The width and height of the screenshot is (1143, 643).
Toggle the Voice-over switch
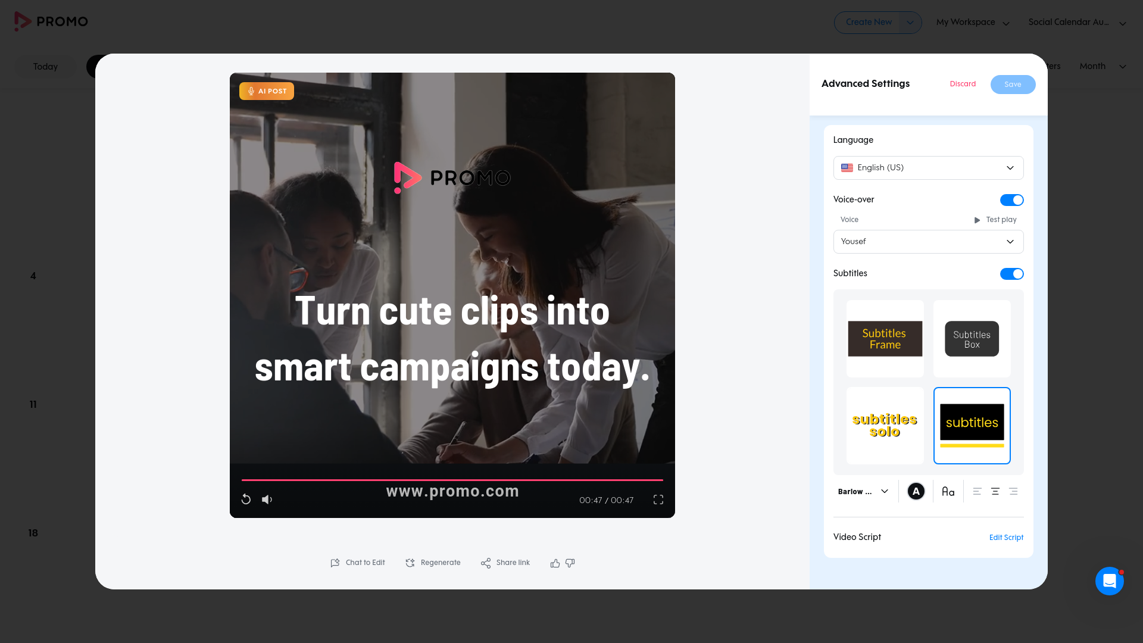tap(1011, 200)
